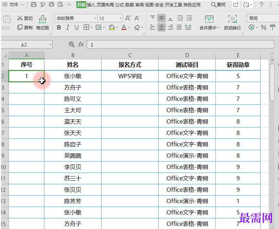Apply thousands separator format
The image size is (279, 229).
pos(272,27)
